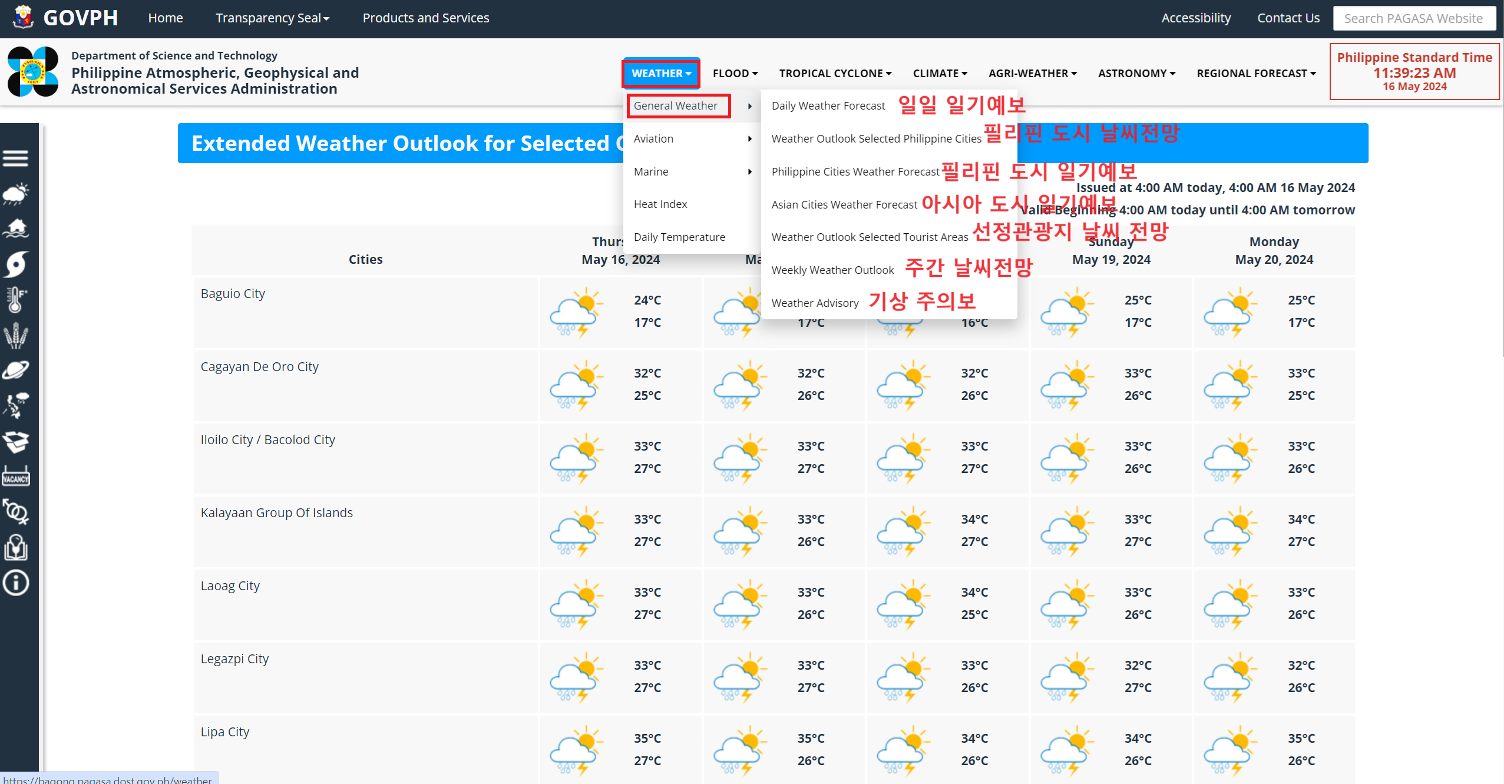Viewport: 1504px width, 784px height.
Task: Click the vacancy sign sidebar icon
Action: click(x=16, y=477)
